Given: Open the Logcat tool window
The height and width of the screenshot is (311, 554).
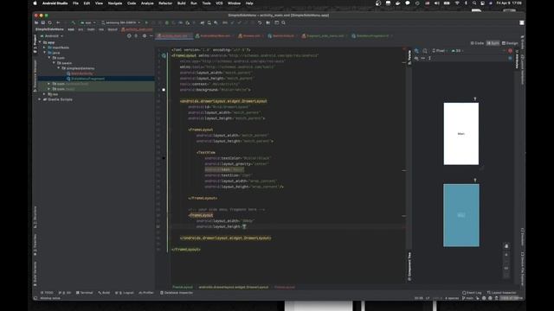Looking at the screenshot, I should 125,293.
